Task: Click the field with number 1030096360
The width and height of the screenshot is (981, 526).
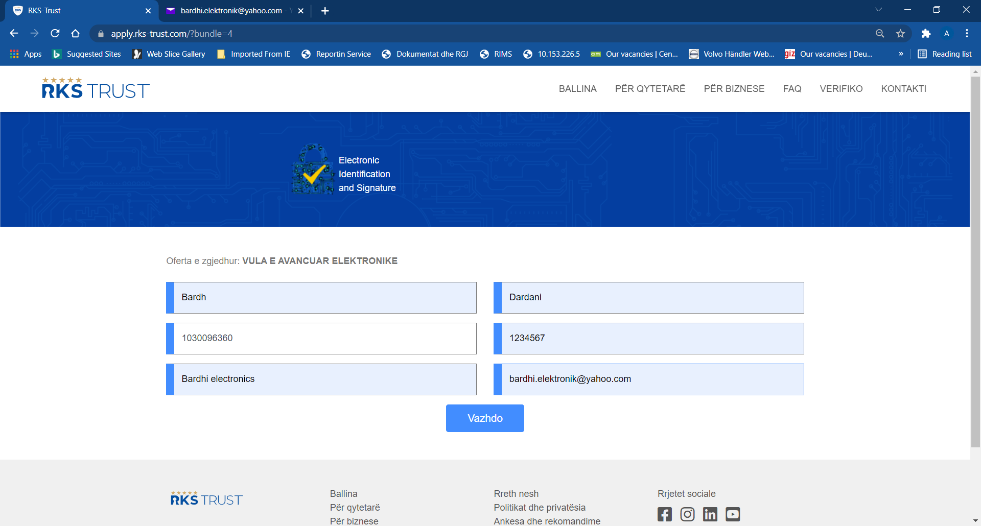Action: click(321, 339)
